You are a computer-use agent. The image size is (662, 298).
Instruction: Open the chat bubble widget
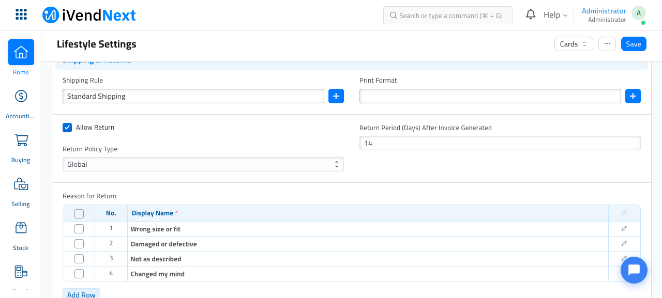[x=634, y=270]
